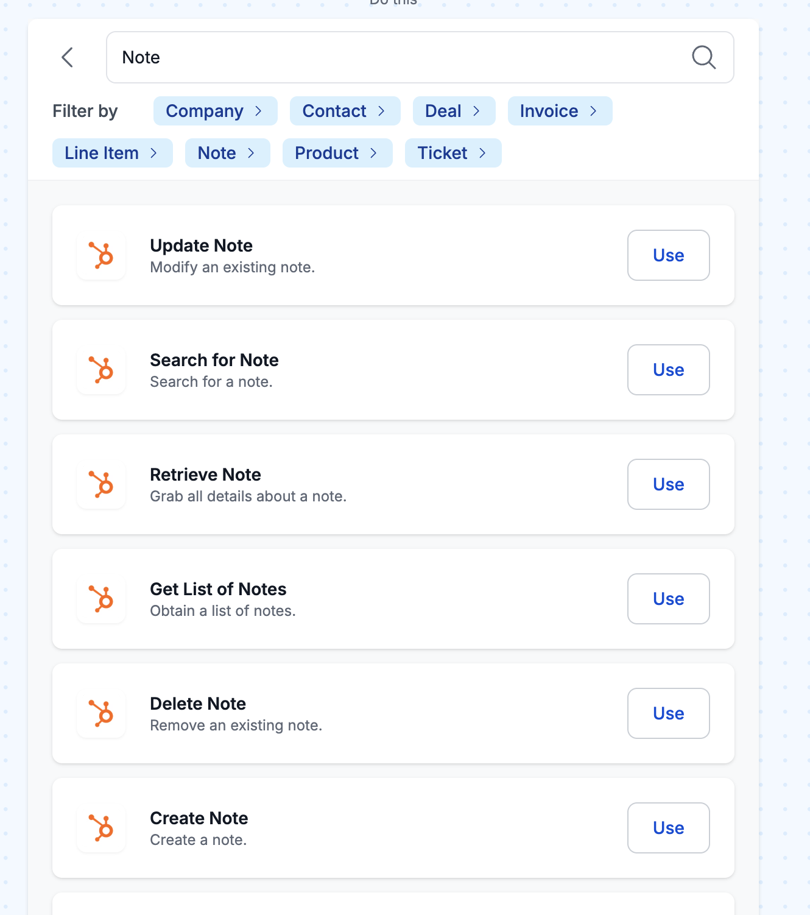Filter by Note chip
Image resolution: width=810 pixels, height=915 pixels.
[x=228, y=153]
